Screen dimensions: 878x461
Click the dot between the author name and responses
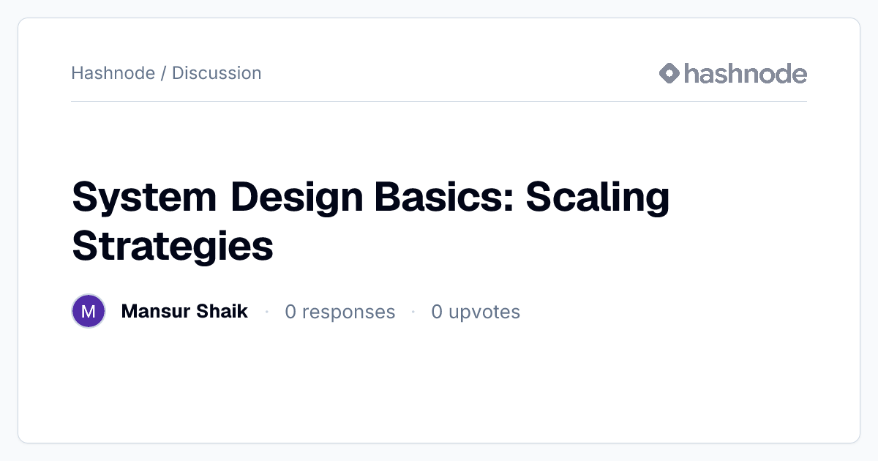(267, 312)
